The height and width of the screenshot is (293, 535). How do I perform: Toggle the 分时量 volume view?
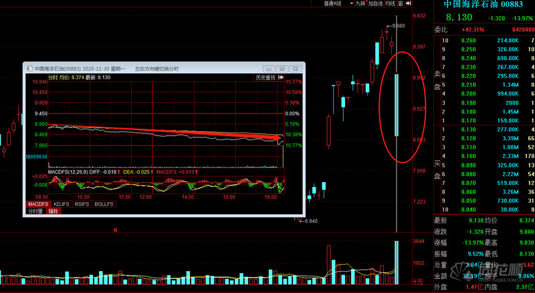[35, 211]
